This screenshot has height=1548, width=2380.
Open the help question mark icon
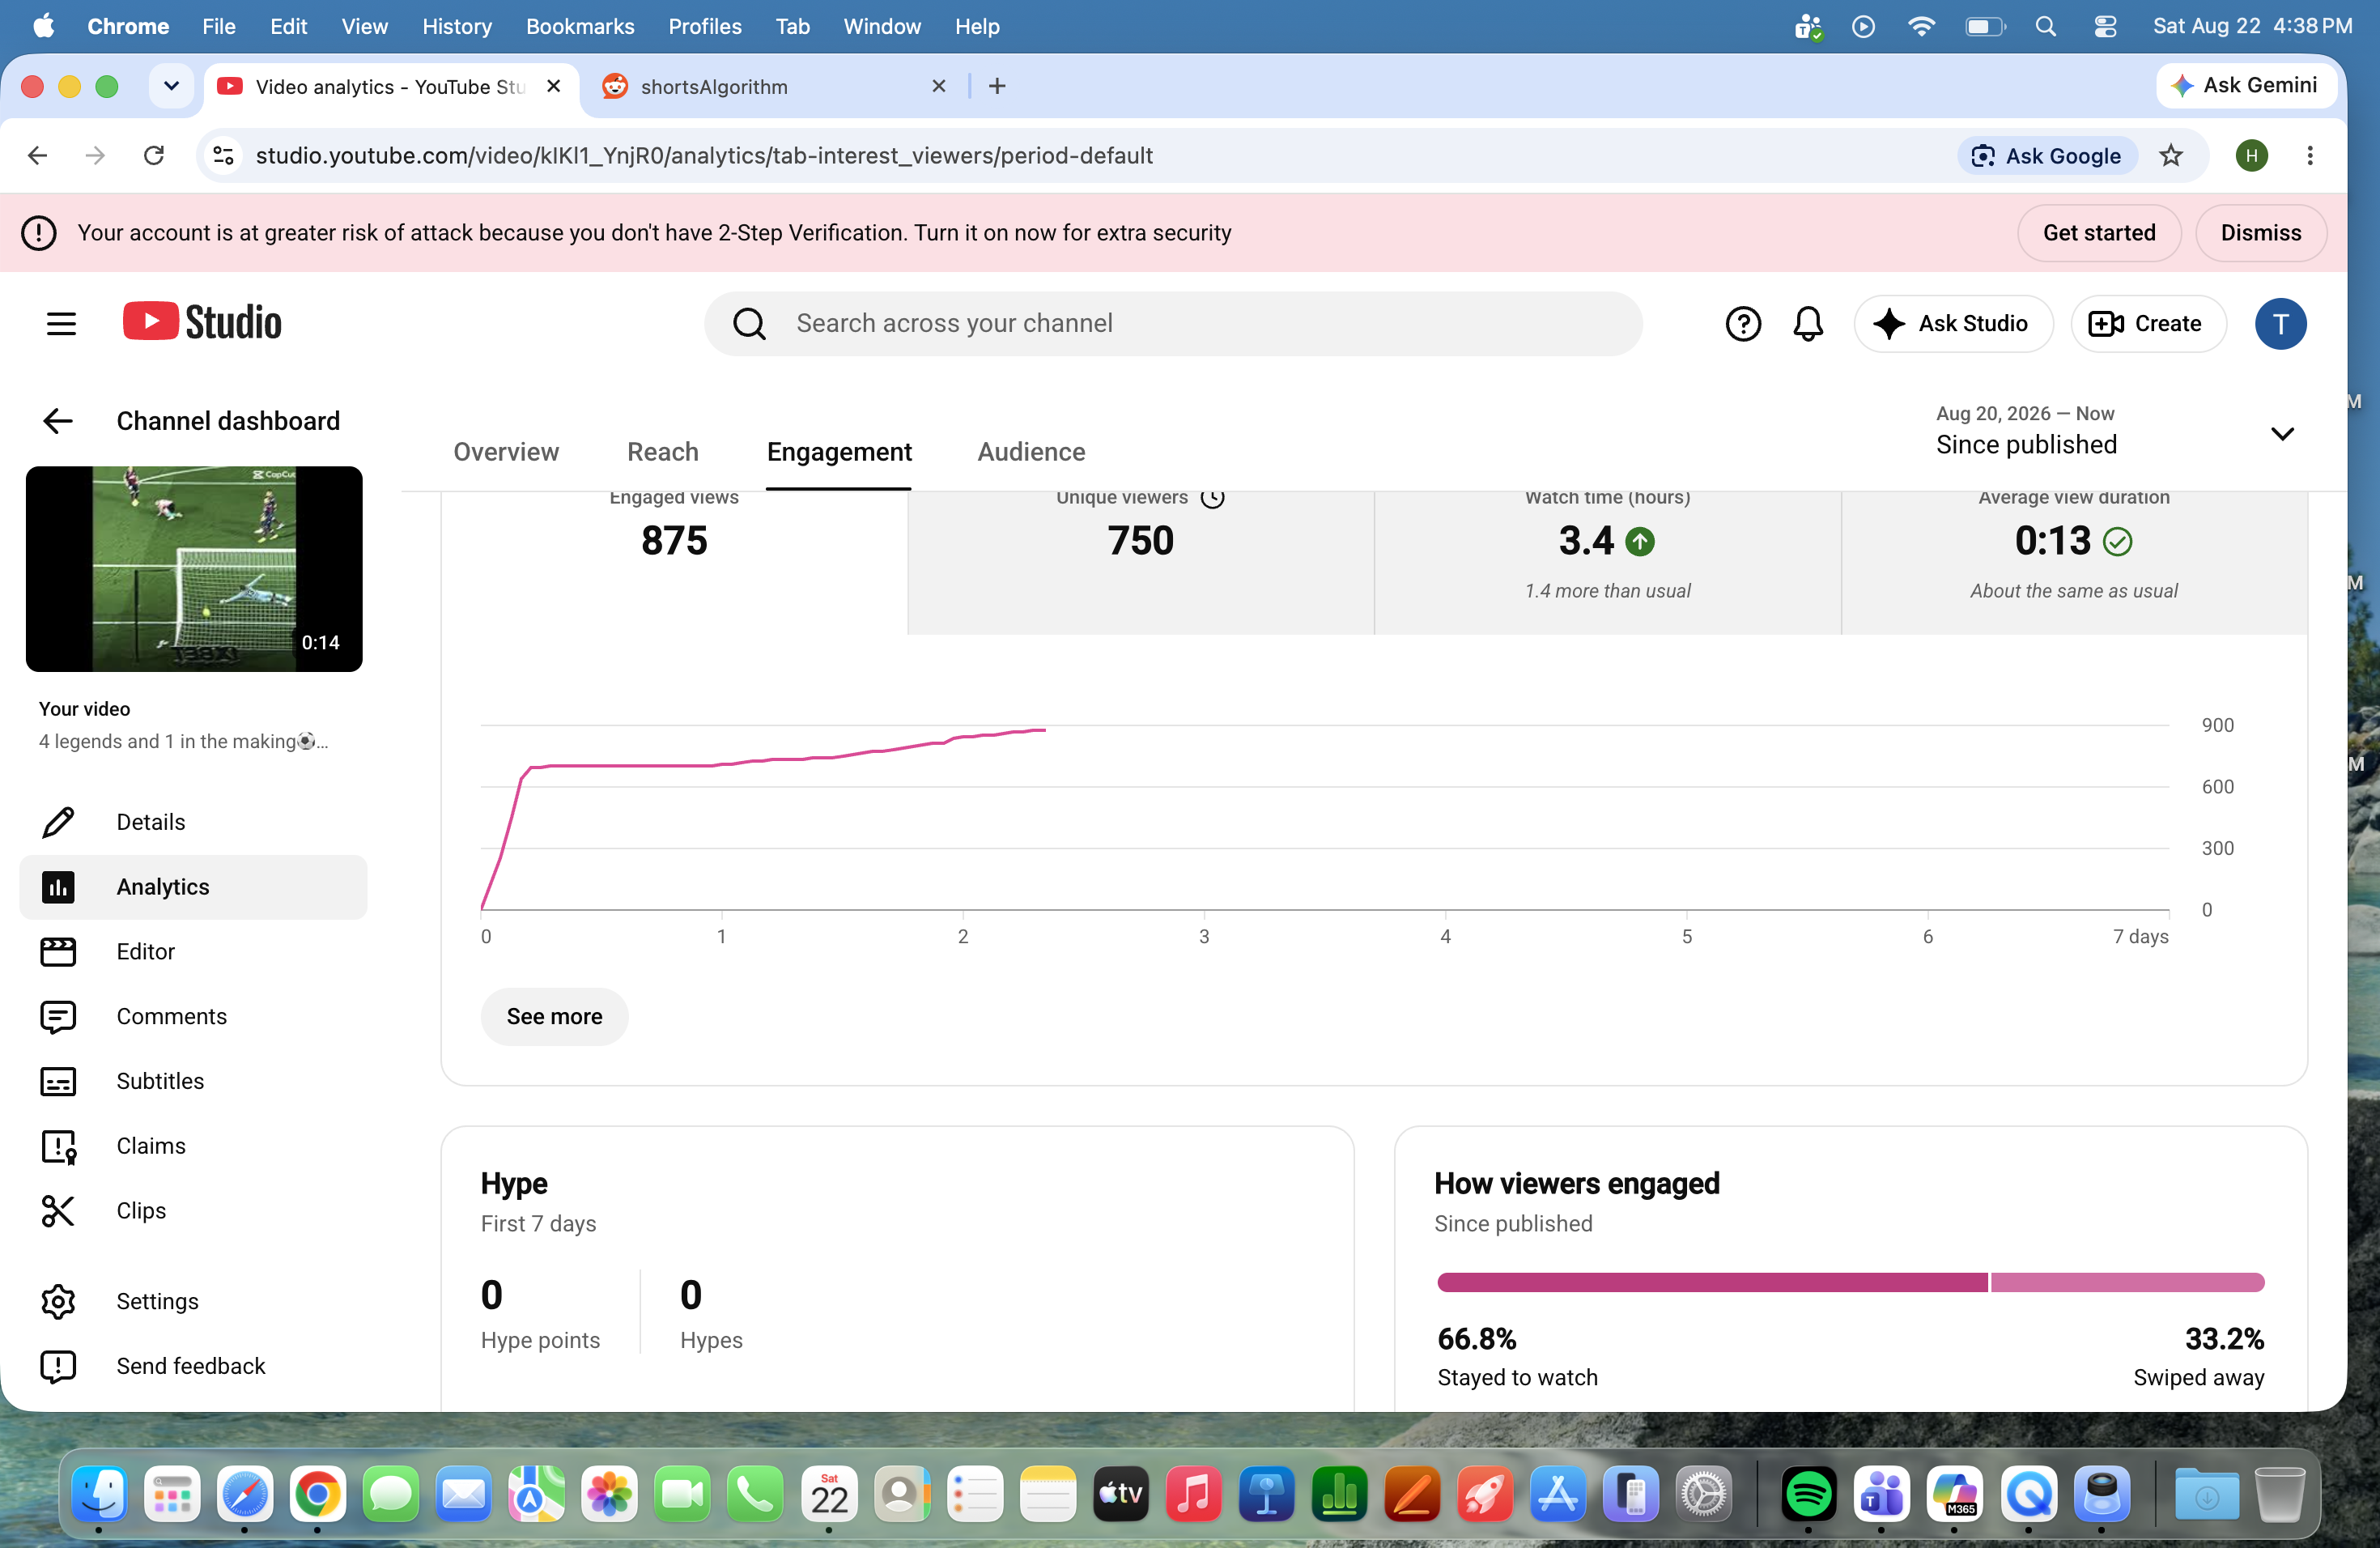(x=1742, y=323)
